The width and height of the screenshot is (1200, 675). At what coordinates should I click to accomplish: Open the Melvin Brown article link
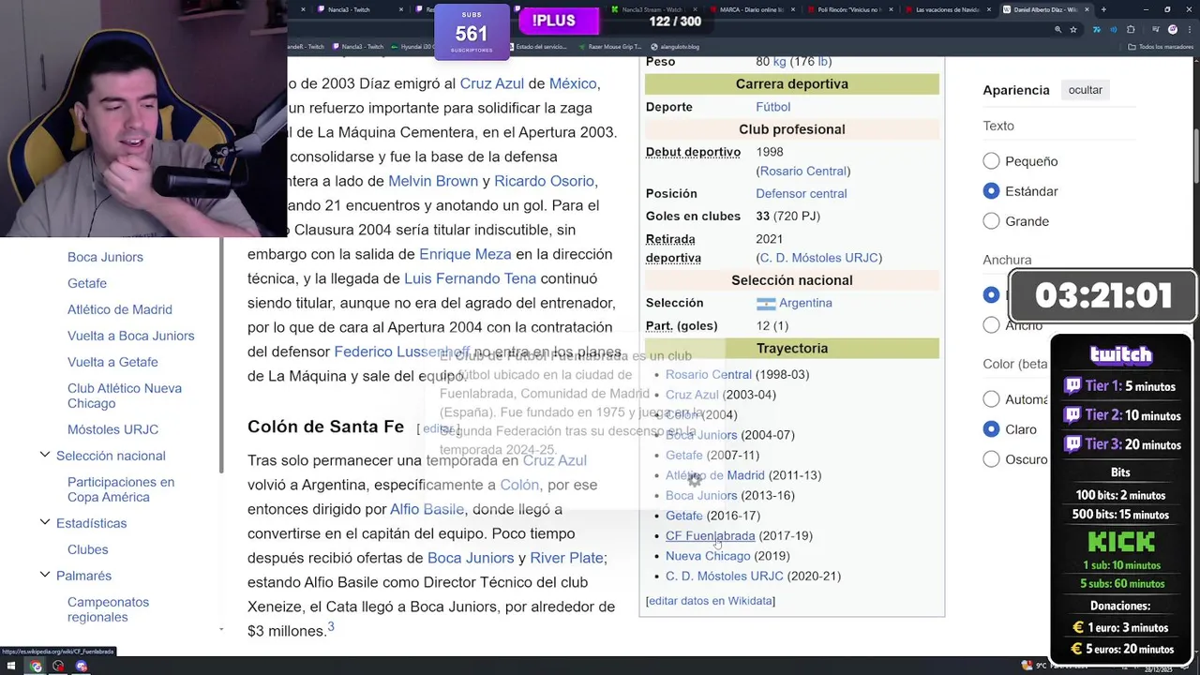[432, 181]
